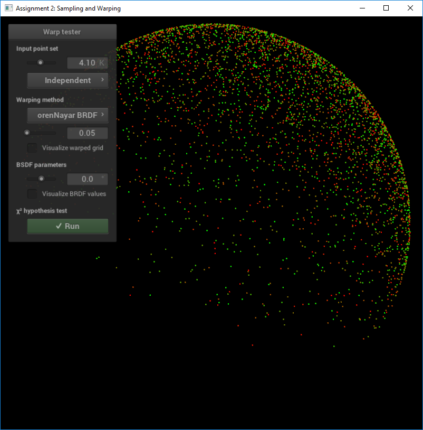The height and width of the screenshot is (430, 423).
Task: Enable Visualize BRDF values checkbox
Action: click(32, 194)
